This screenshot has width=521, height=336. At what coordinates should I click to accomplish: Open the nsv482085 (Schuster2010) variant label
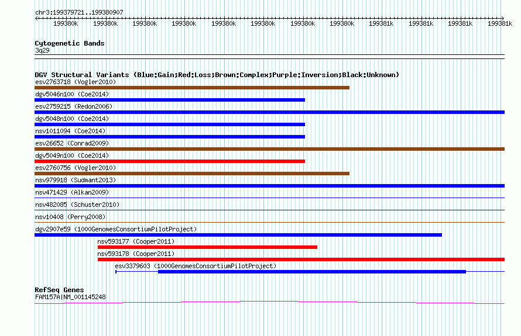[77, 205]
